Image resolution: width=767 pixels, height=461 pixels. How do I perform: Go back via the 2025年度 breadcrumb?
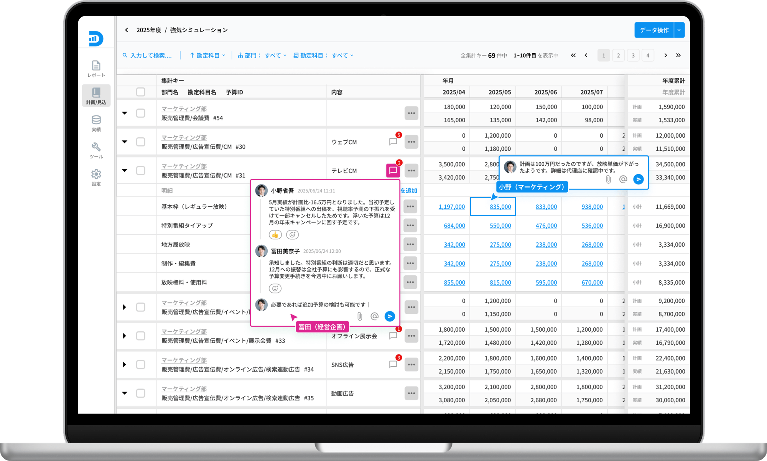[x=149, y=30]
